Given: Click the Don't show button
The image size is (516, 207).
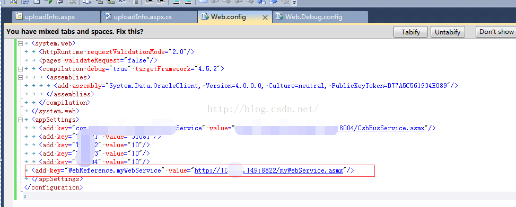Looking at the screenshot, I should (x=496, y=32).
